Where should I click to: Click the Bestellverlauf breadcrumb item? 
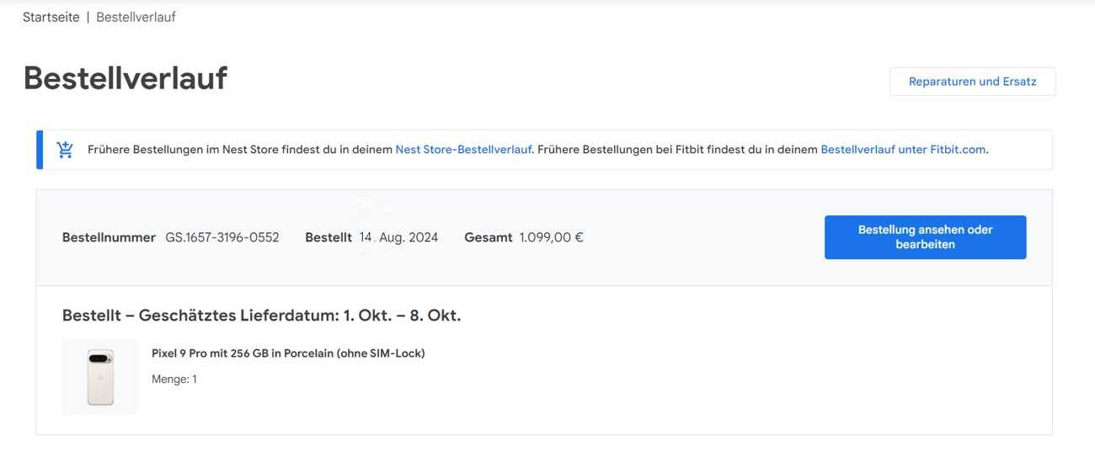coord(136,17)
